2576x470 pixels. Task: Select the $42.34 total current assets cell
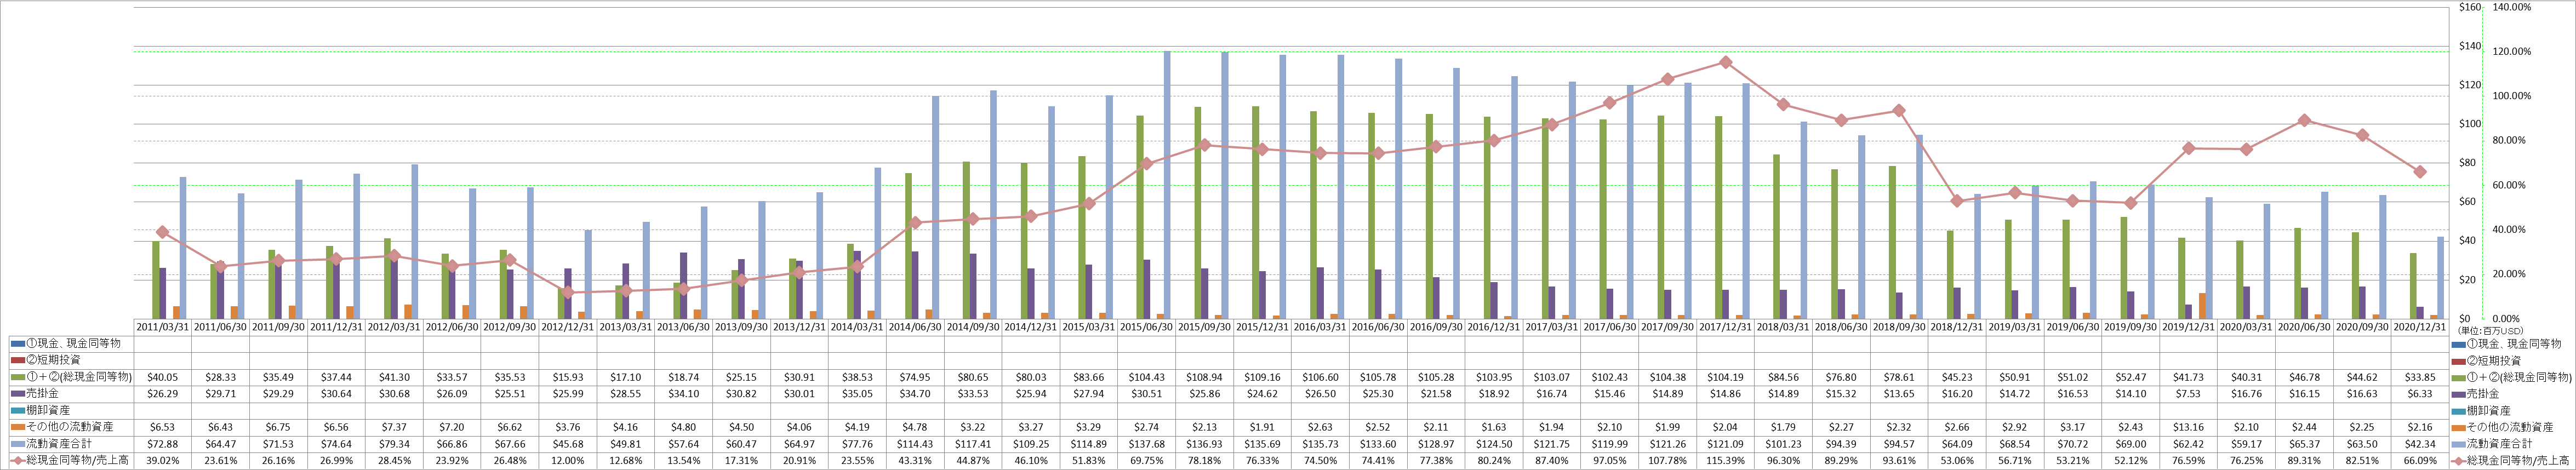[2419, 443]
